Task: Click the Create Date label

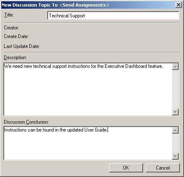Action: click(x=16, y=36)
